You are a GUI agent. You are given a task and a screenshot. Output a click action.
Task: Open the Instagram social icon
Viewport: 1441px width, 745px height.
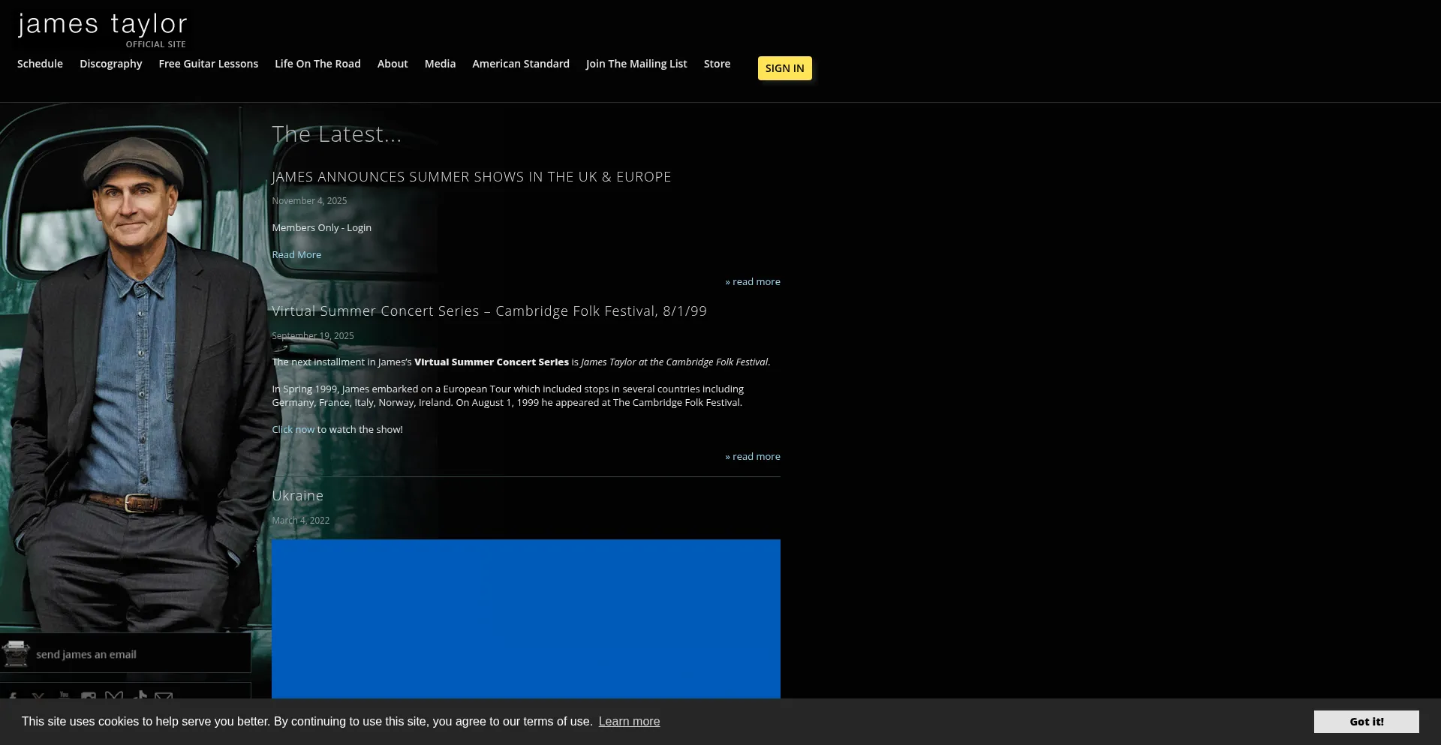(89, 696)
